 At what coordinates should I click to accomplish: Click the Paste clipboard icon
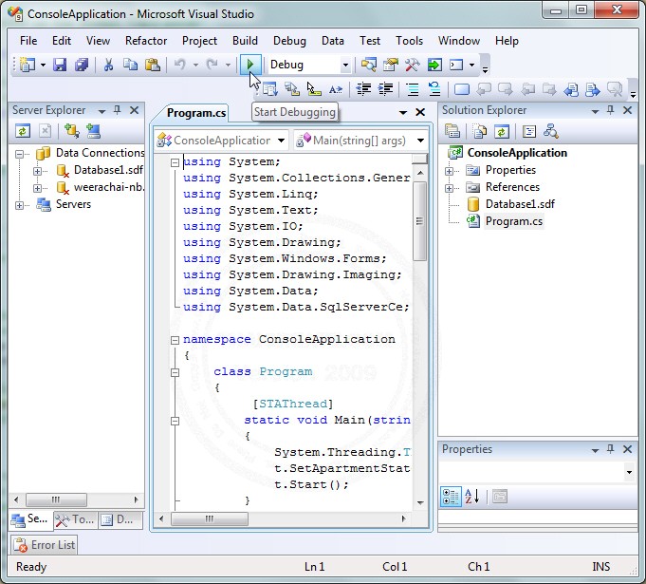153,65
